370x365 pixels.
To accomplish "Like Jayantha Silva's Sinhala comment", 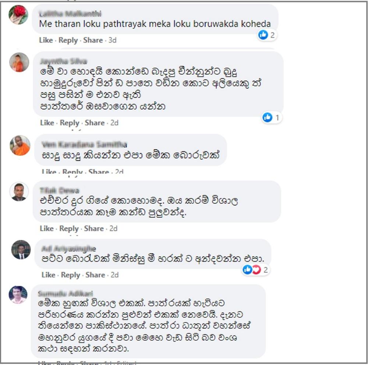I will [47, 123].
